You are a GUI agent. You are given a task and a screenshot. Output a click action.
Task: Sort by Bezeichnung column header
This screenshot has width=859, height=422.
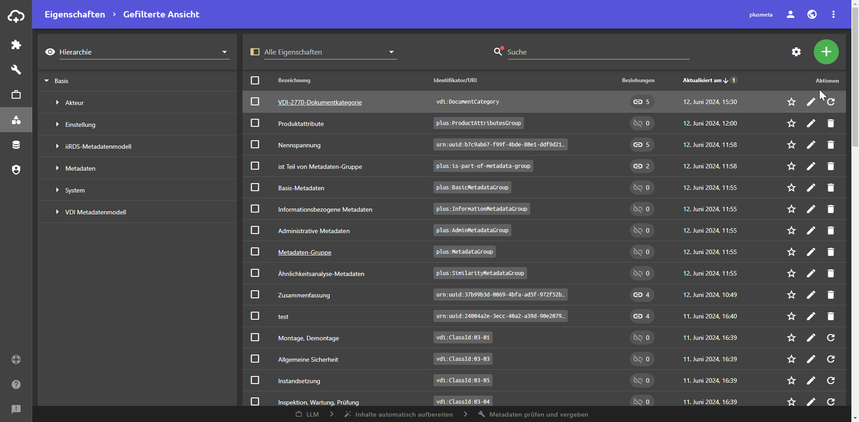point(294,80)
